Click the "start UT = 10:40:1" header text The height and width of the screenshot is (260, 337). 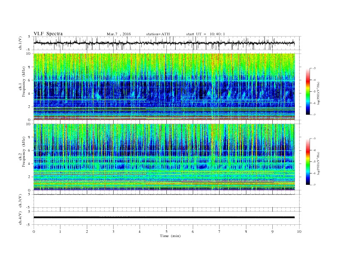(206, 34)
